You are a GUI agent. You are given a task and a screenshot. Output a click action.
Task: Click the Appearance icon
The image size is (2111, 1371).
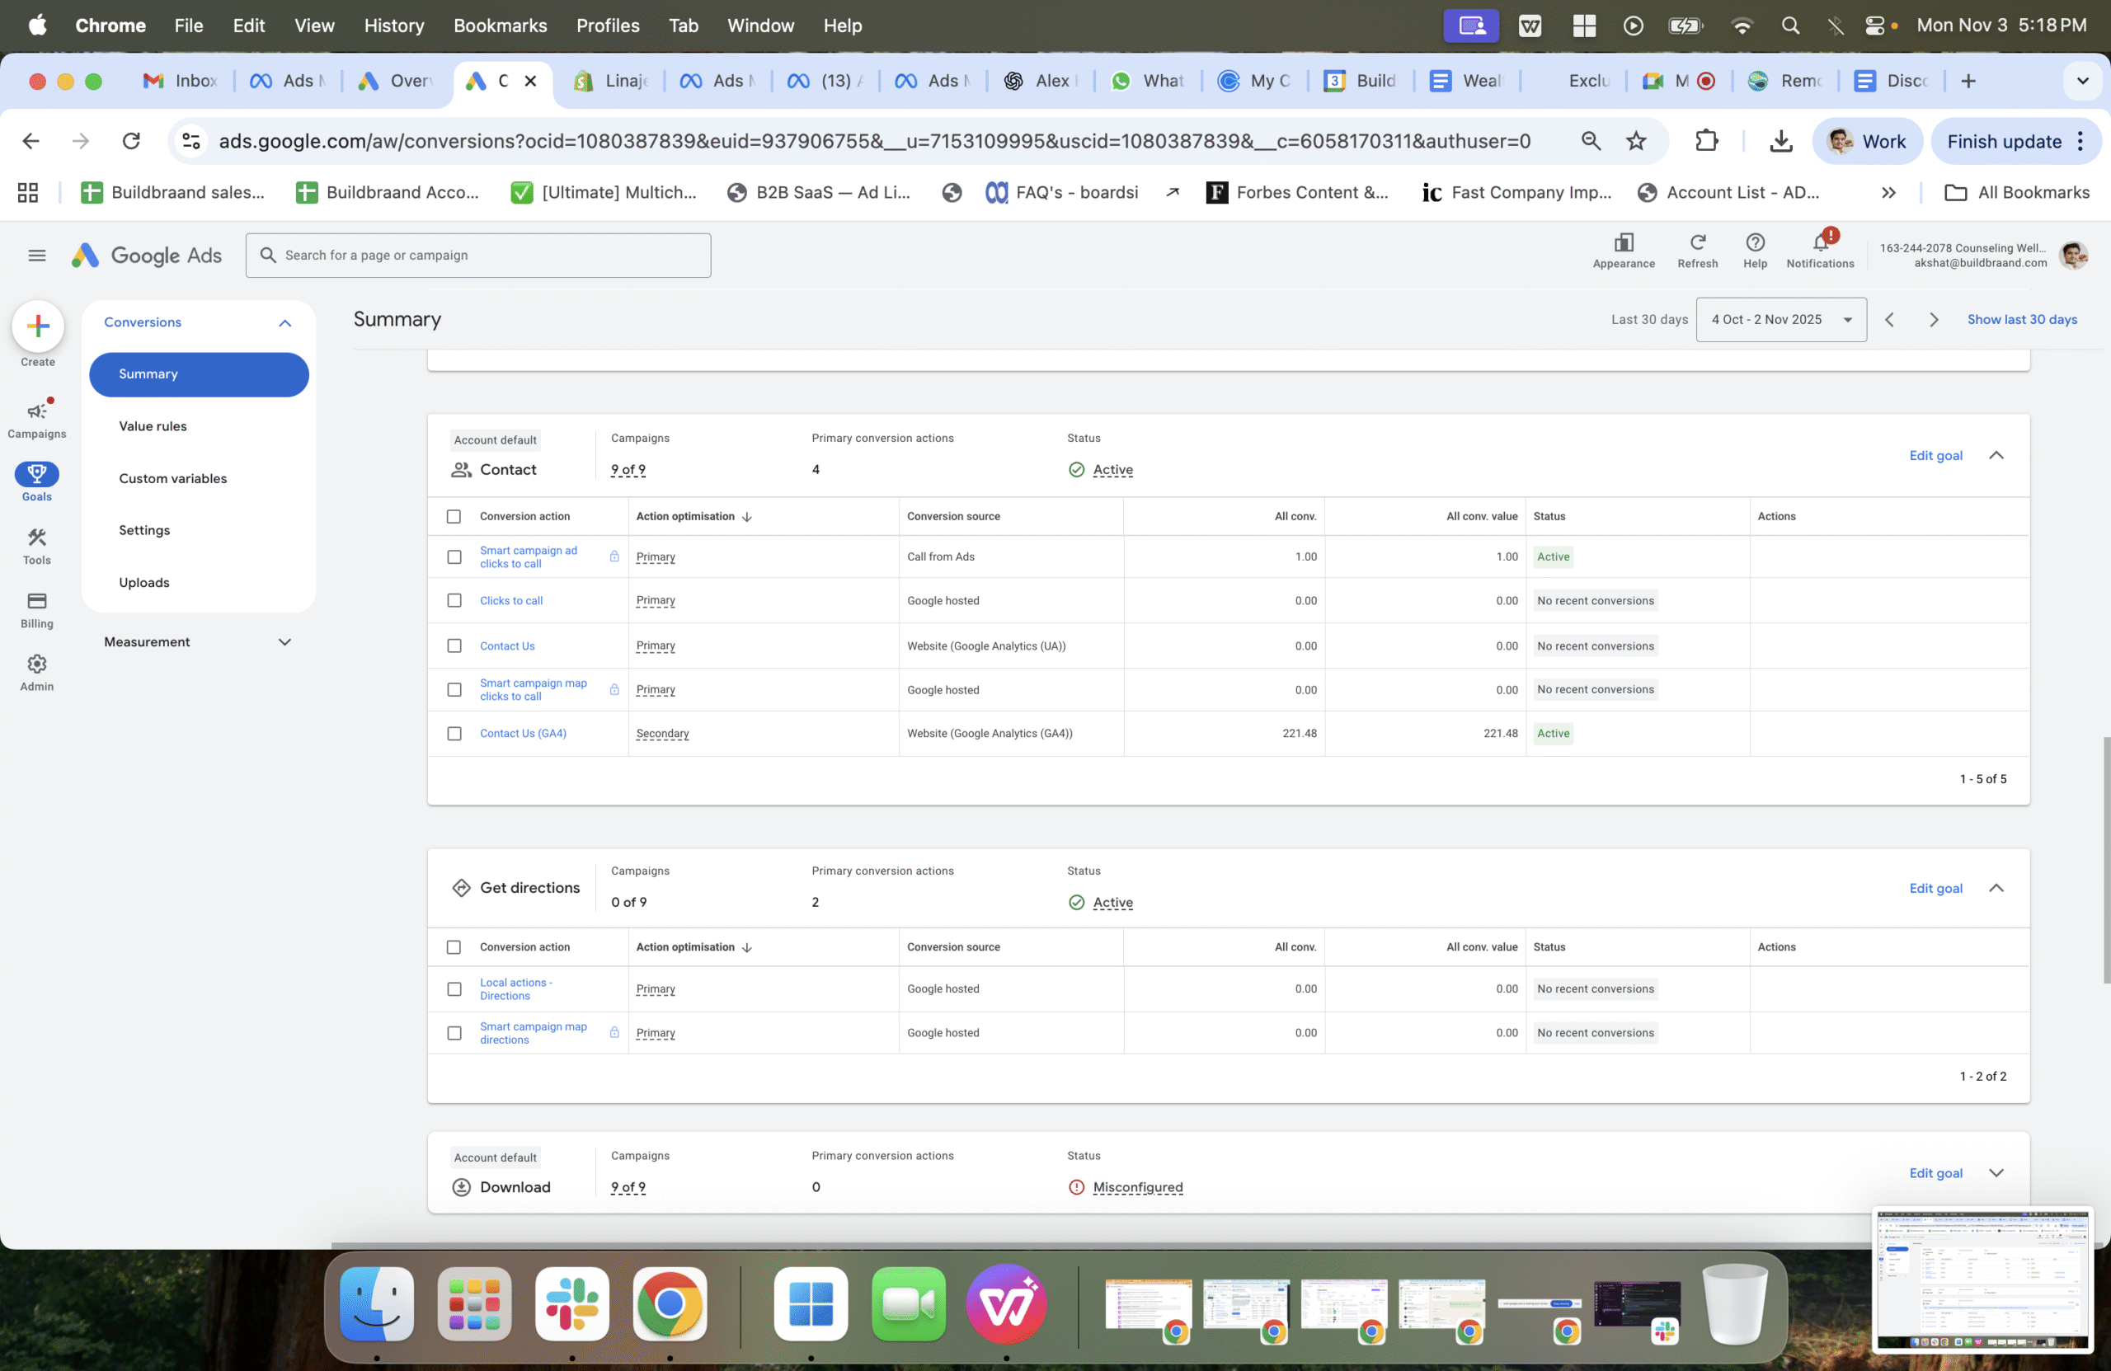pyautogui.click(x=1623, y=243)
